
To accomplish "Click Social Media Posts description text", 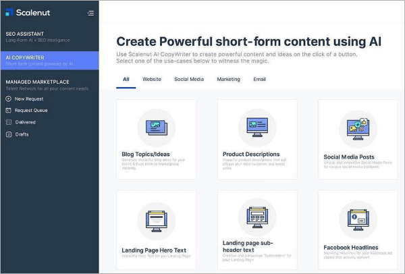I will 358,165.
